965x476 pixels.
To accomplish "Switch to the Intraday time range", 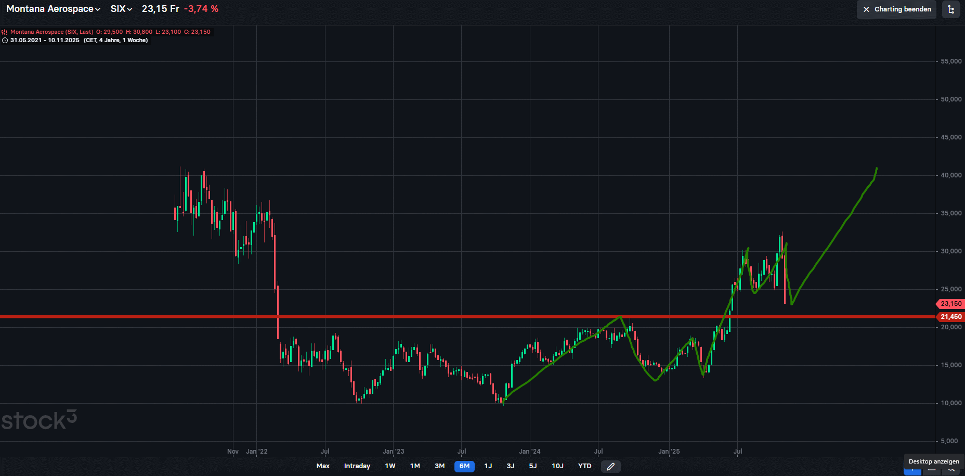I will (x=357, y=466).
